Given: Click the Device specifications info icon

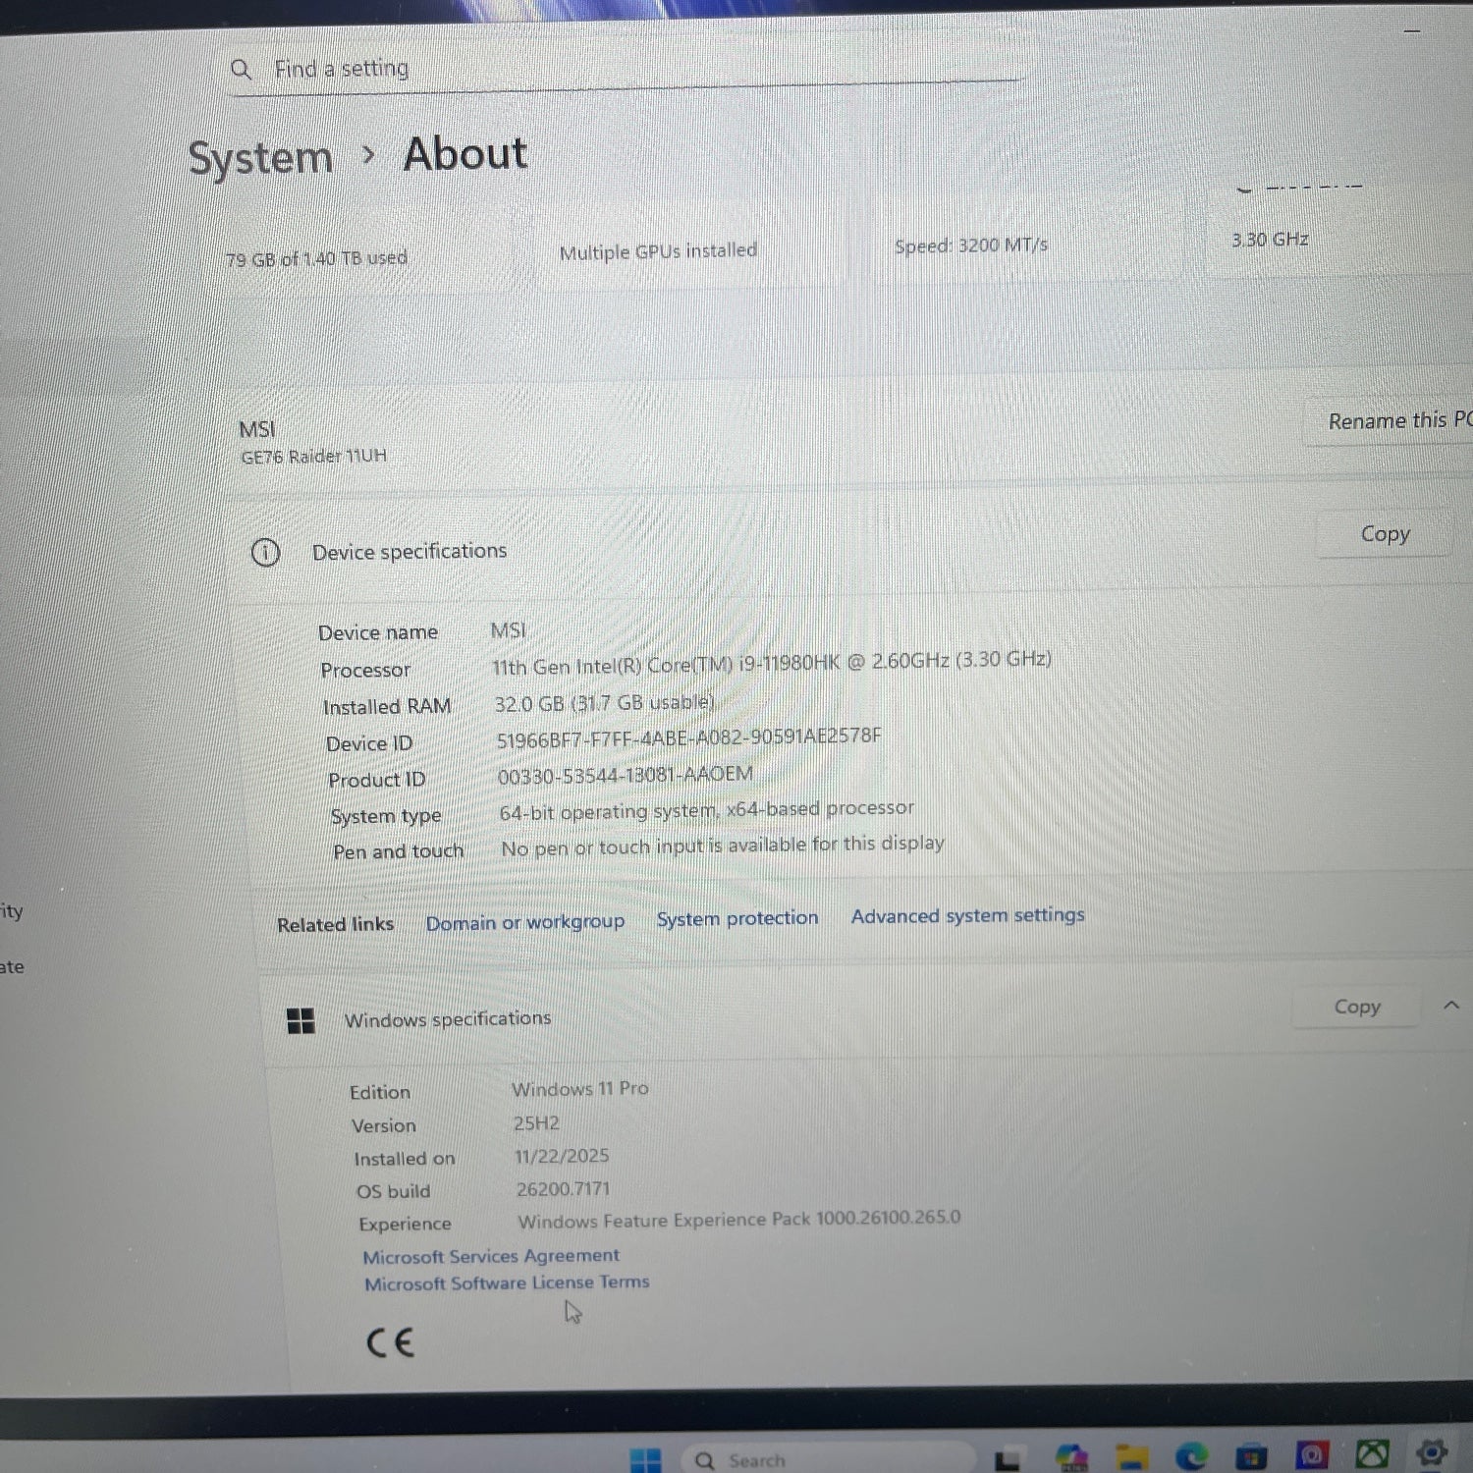Looking at the screenshot, I should (265, 553).
